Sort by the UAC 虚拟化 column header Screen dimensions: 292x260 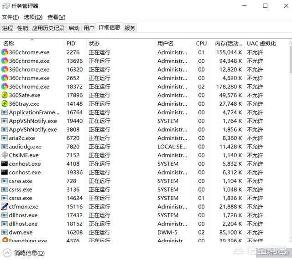[266, 43]
